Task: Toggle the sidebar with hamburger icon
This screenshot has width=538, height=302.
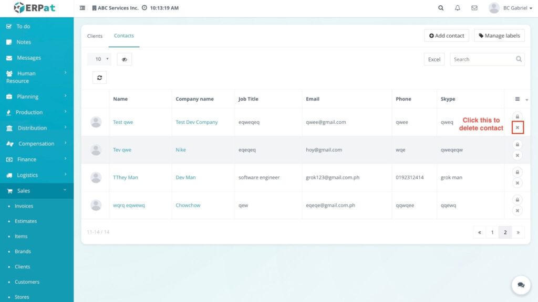Action: [82, 8]
